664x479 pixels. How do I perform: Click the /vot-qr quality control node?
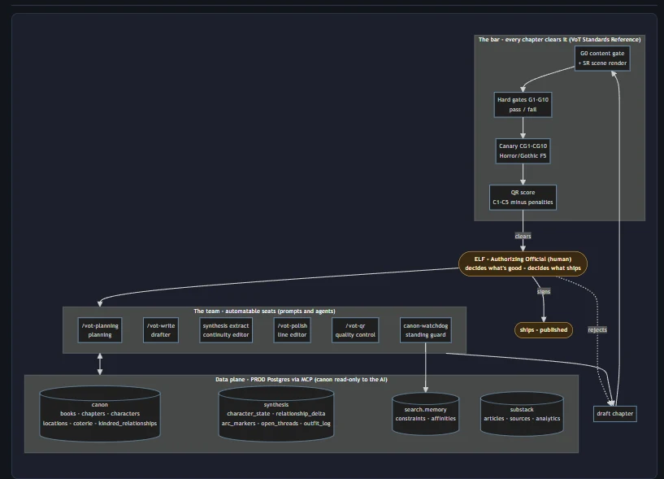[x=355, y=330]
